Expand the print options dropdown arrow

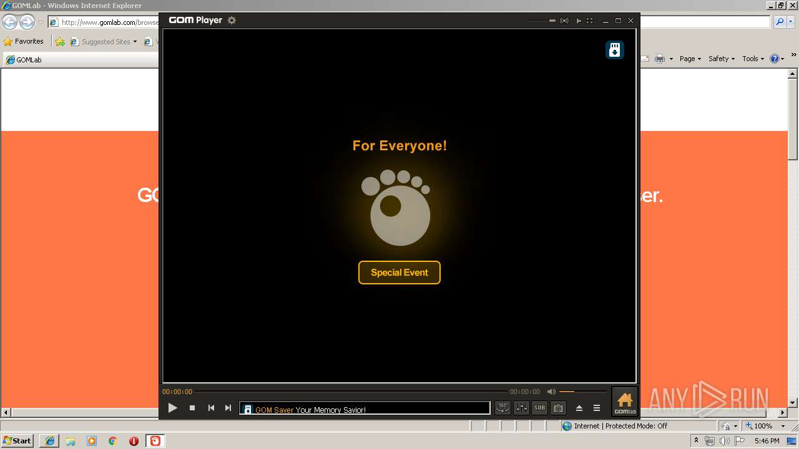(x=671, y=59)
